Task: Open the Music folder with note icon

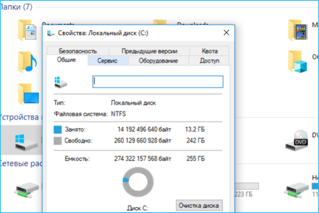Action: pos(27,62)
